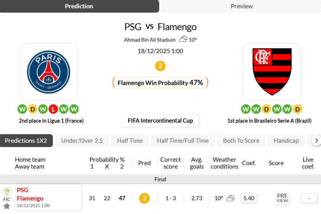Click the cloudy weather icon beside stadium name
321x214 pixels.
point(183,39)
